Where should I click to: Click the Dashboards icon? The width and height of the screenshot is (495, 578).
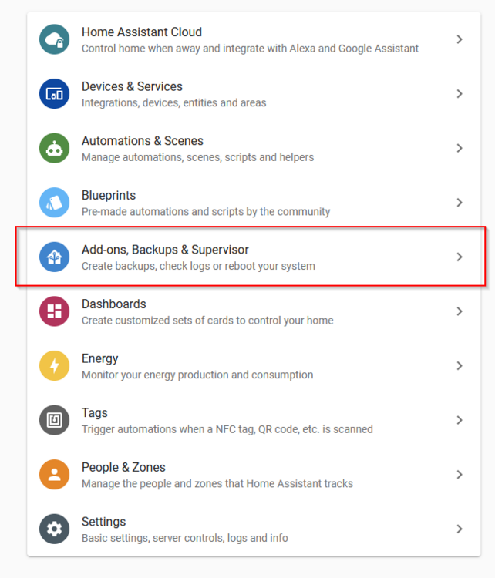point(55,311)
